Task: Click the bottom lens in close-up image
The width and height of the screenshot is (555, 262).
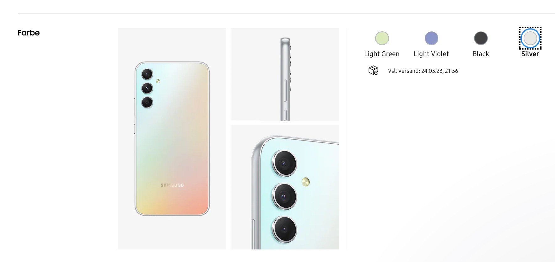Action: coord(284,229)
